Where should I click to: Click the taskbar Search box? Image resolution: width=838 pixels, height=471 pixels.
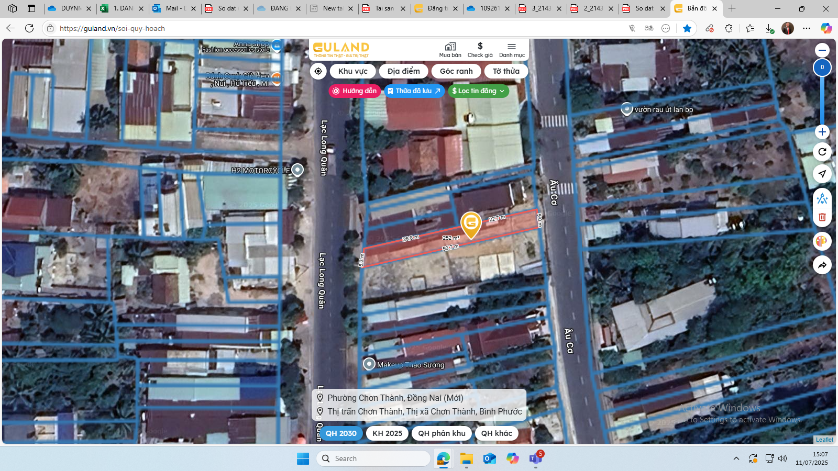[x=373, y=458]
